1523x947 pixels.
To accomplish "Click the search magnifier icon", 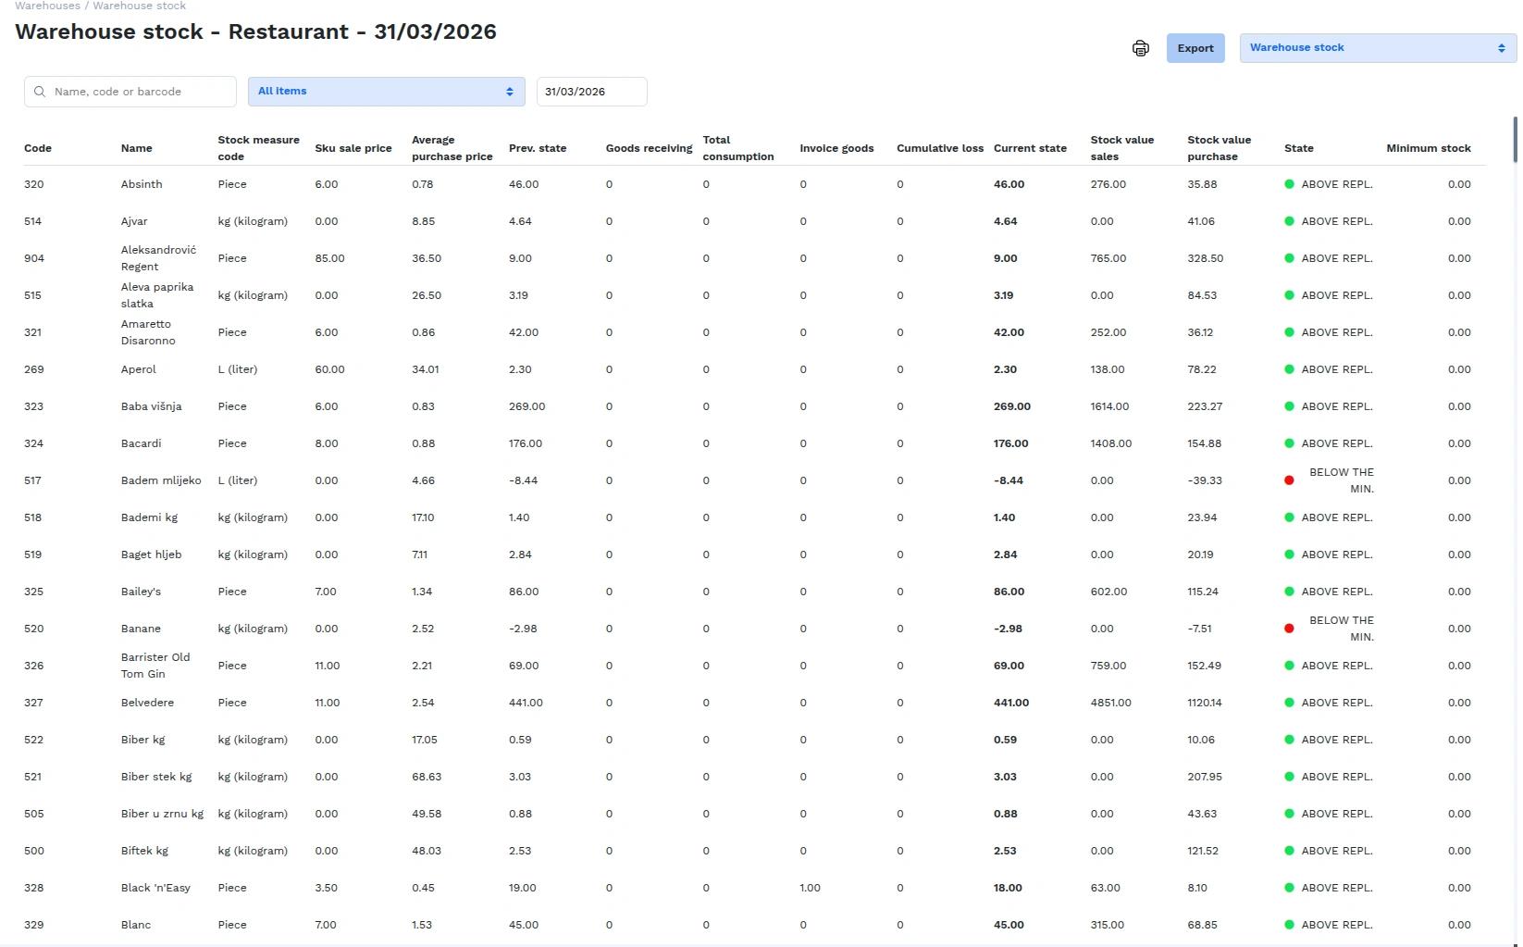I will click(39, 91).
